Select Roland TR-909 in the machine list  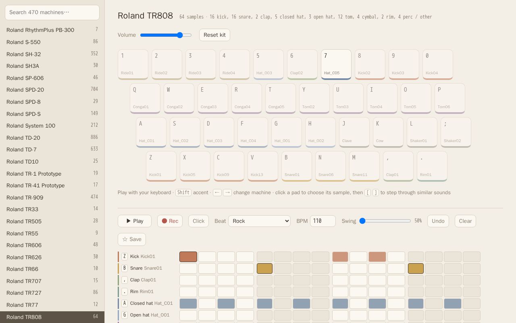(x=52, y=197)
